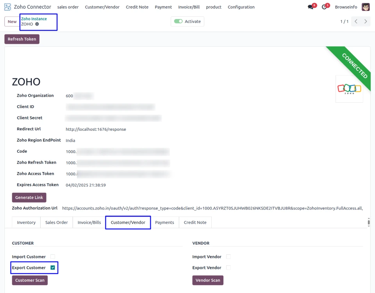Screen dimensions: 375x293
Task: Click the Browseinfo user avatar
Action: 366,7
